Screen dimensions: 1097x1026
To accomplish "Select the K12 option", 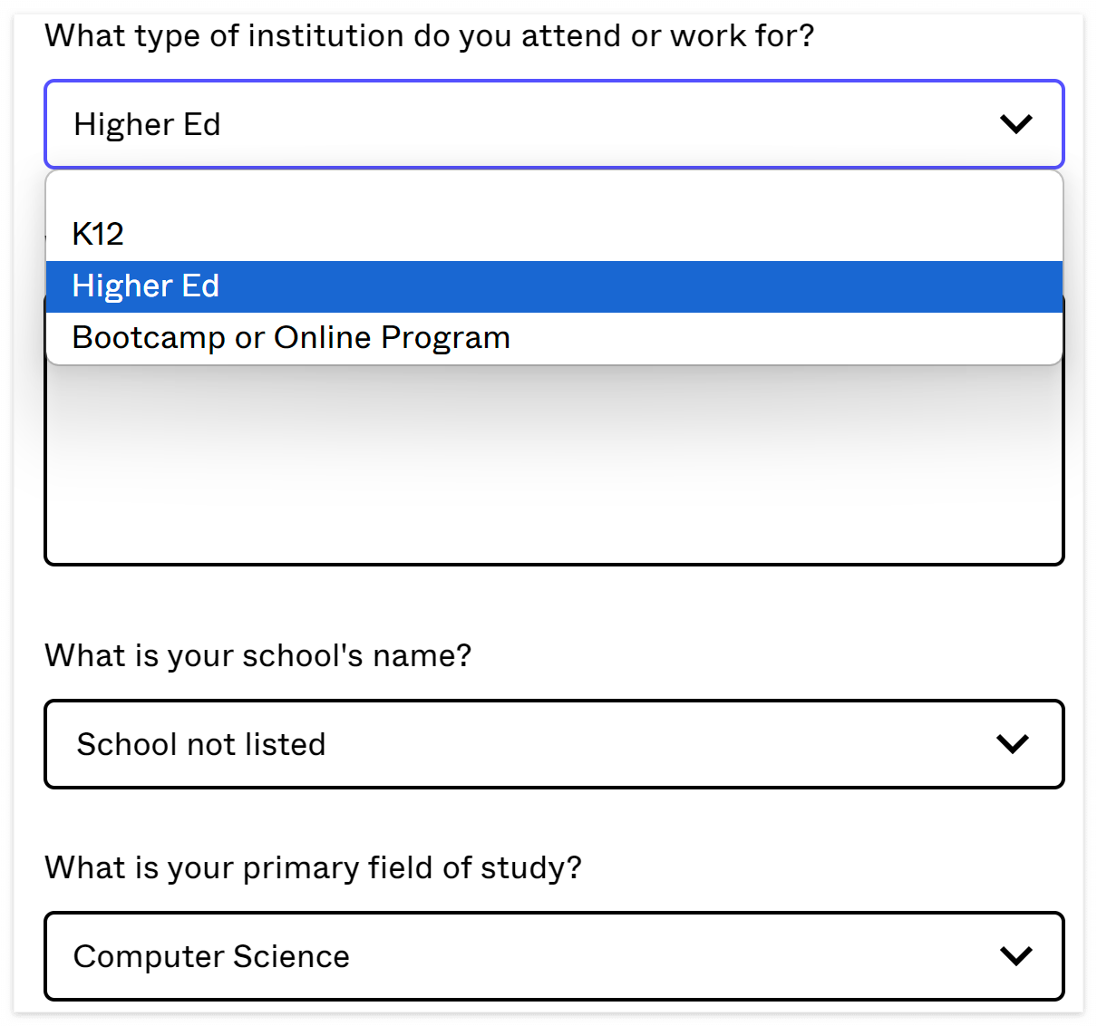I will coord(98,235).
